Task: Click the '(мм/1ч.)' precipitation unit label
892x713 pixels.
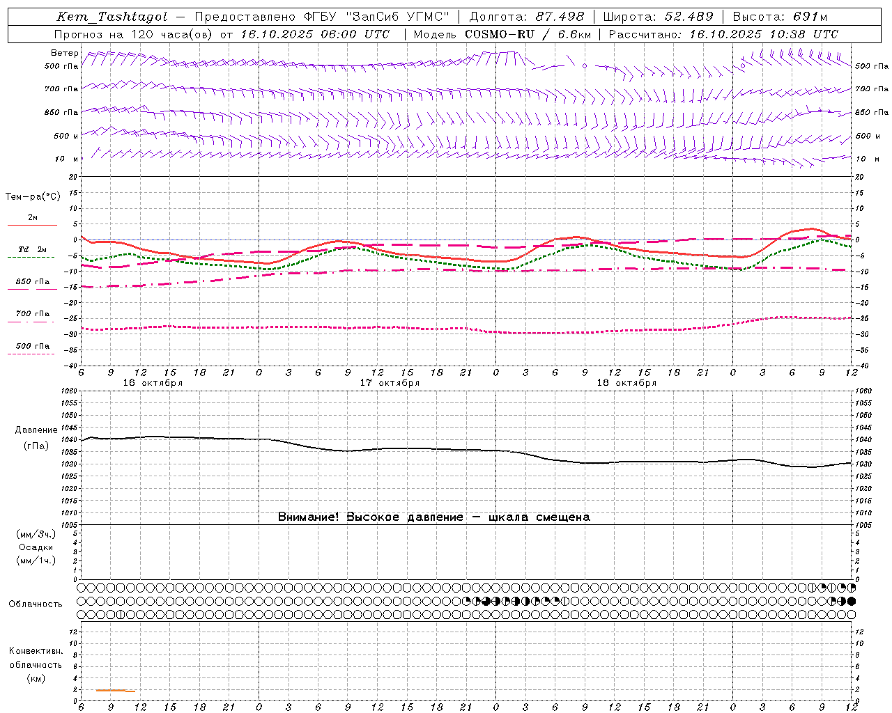Action: pyautogui.click(x=36, y=561)
